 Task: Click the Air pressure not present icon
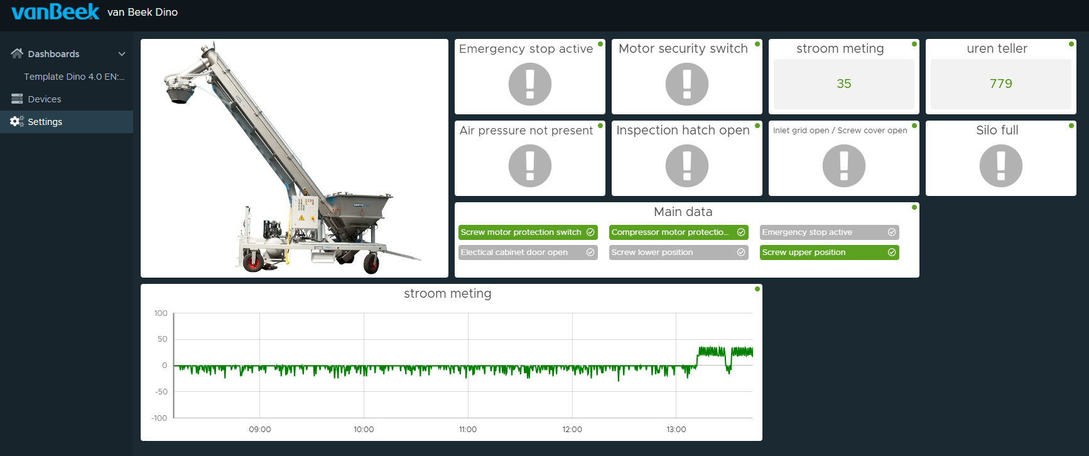tap(529, 166)
